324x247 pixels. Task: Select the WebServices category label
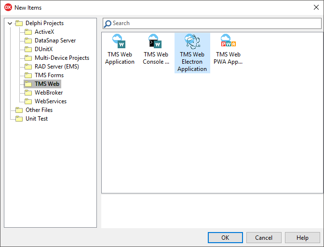coord(51,101)
